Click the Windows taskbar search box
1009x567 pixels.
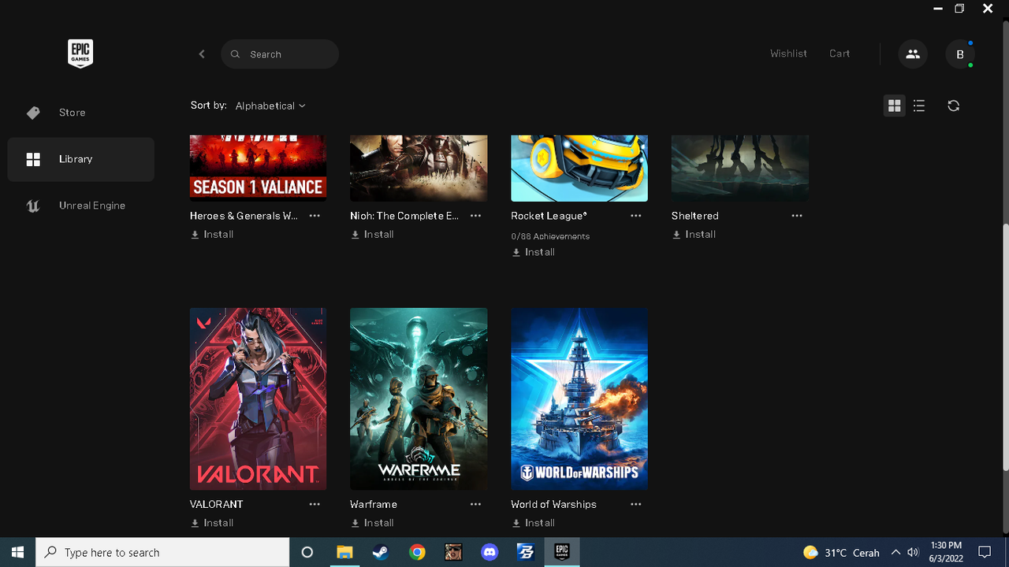pos(162,552)
